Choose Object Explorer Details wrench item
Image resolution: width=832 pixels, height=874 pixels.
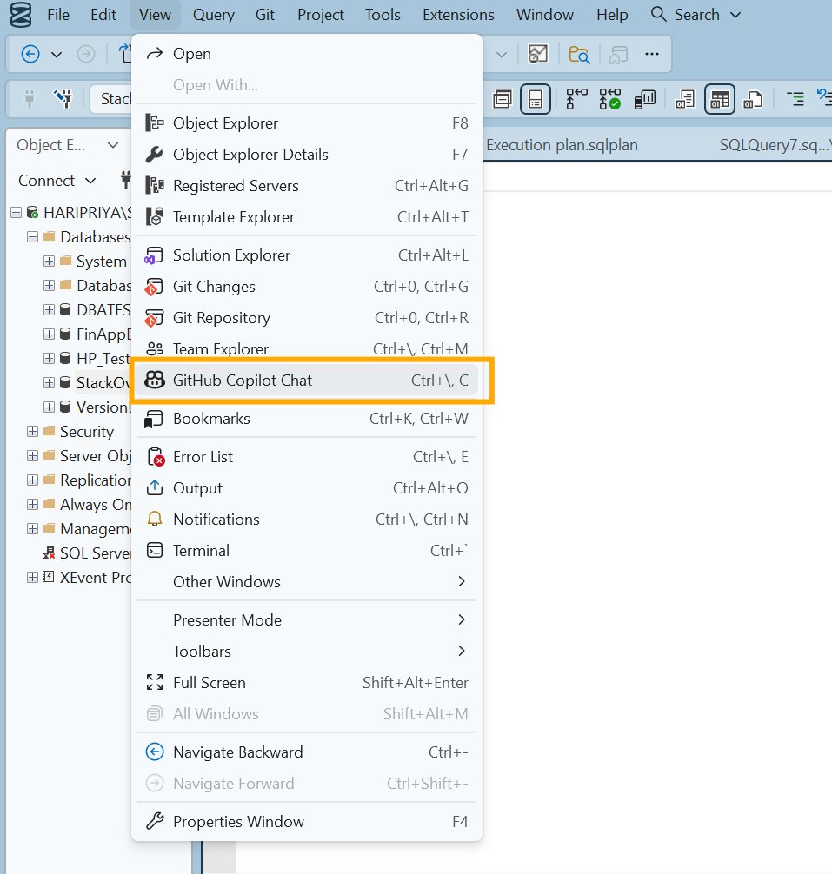point(307,155)
